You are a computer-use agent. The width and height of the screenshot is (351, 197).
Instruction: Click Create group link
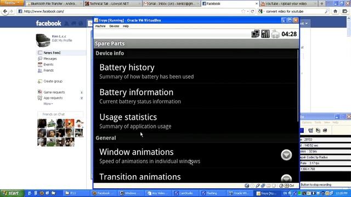tap(53, 82)
